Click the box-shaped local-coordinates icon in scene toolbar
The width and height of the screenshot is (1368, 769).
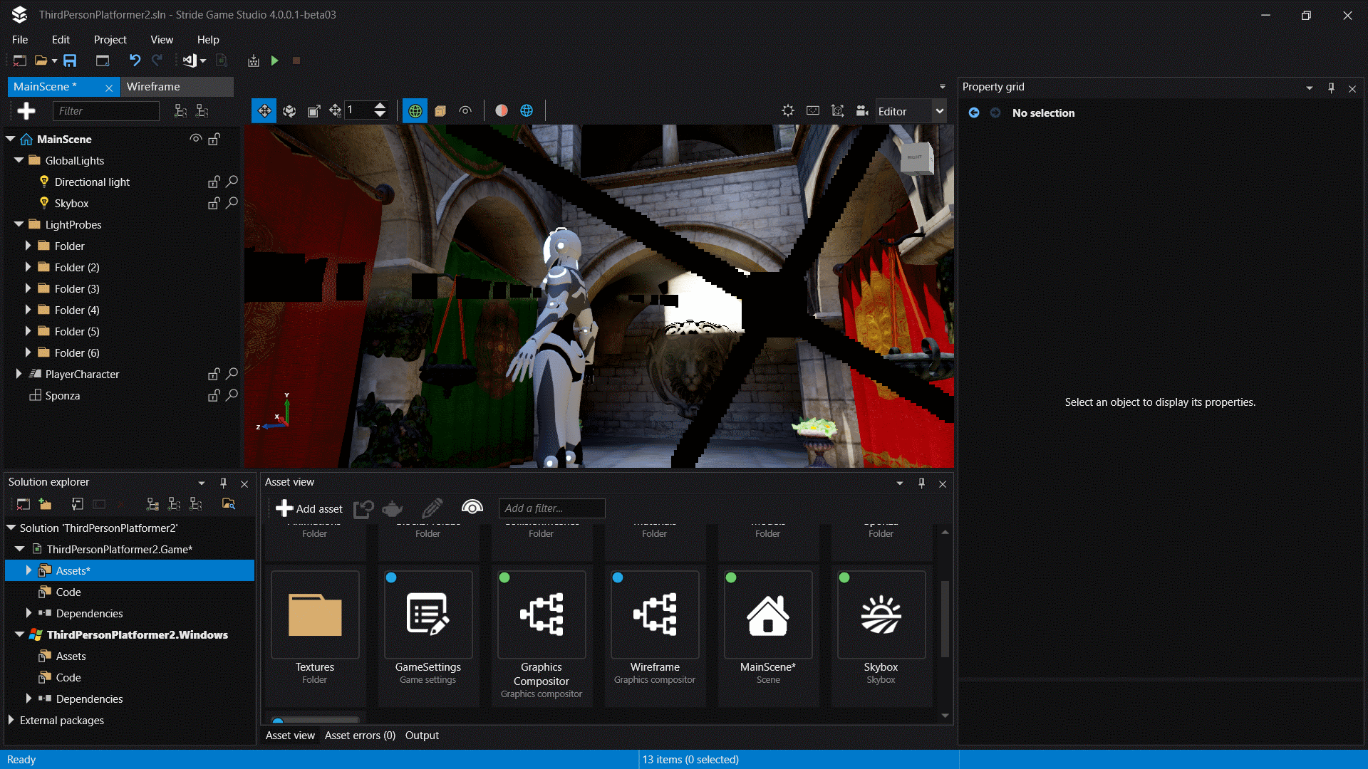pos(440,110)
